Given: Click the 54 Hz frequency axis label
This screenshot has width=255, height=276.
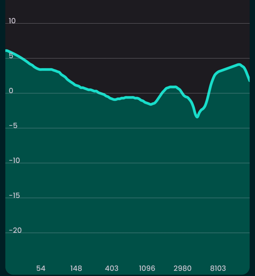Looking at the screenshot, I should [x=41, y=268].
